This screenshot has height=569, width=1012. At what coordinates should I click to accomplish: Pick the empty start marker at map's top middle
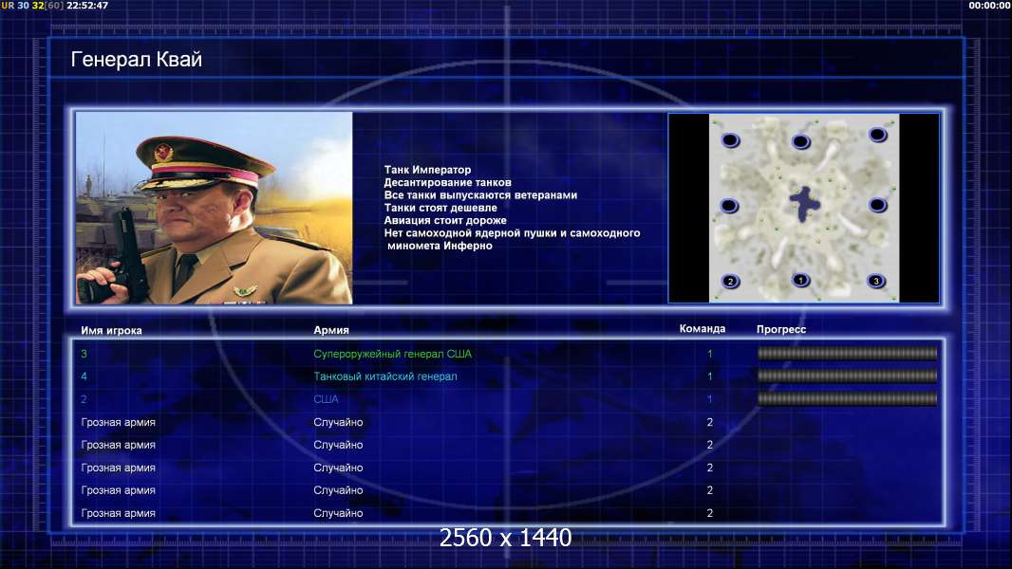(x=800, y=141)
